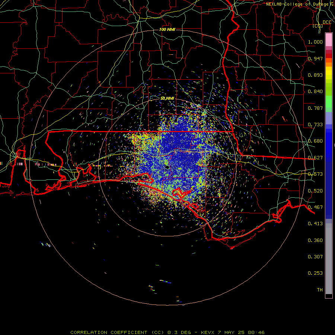This screenshot has width=335, height=335.
Task: Click the 50 NMI range ring label
Action: click(x=167, y=98)
